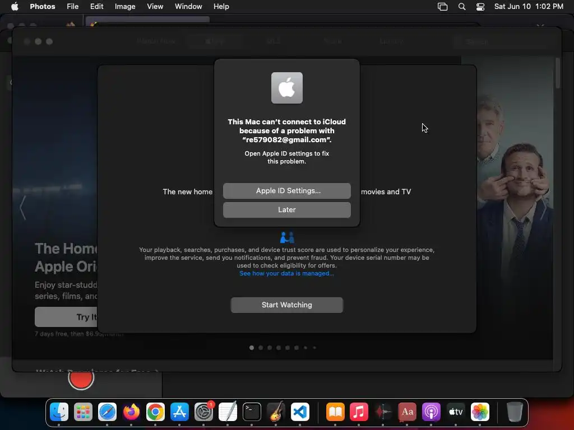
Task: Open the Window menu
Action: [188, 6]
